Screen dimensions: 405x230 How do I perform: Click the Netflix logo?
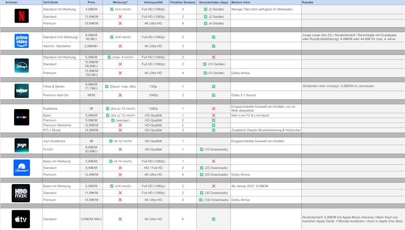22,16
